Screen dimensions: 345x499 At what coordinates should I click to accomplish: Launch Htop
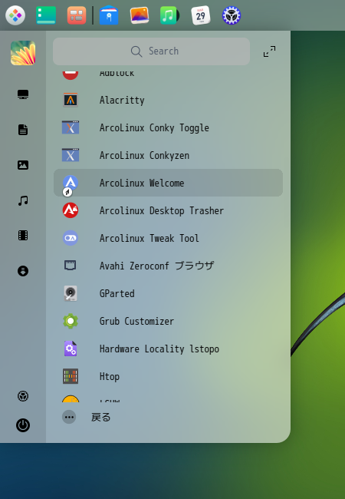coord(168,376)
